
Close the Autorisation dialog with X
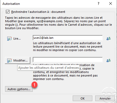(x=111, y=3)
